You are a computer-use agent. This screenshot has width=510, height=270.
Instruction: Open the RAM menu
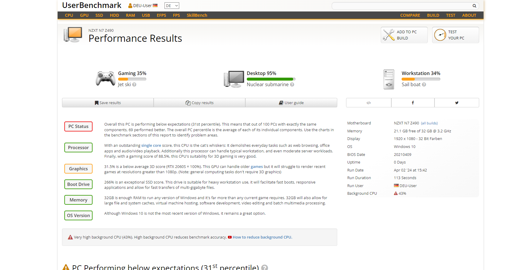pos(130,15)
